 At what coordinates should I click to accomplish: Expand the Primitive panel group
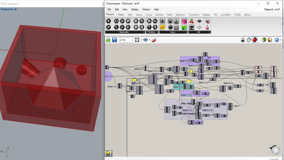coord(157,32)
